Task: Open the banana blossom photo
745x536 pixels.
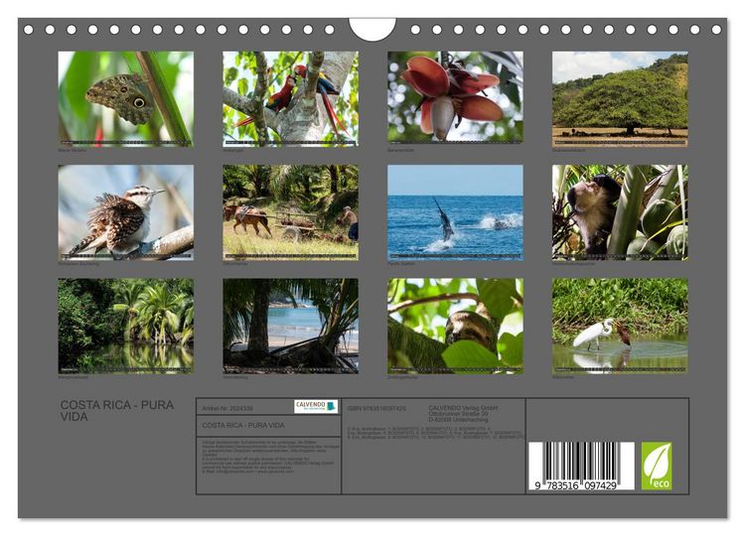Action: 455,97
